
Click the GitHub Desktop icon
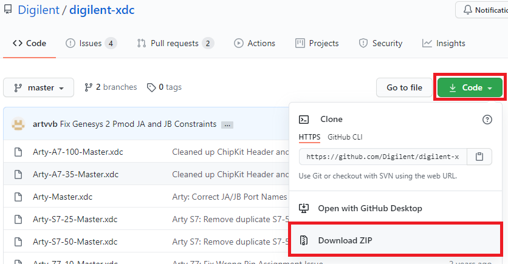[x=304, y=208]
